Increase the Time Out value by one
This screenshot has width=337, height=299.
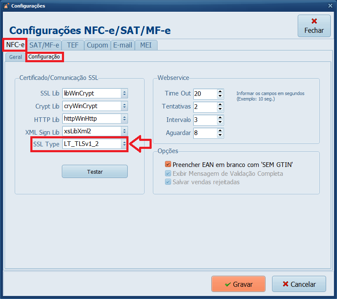pos(220,91)
